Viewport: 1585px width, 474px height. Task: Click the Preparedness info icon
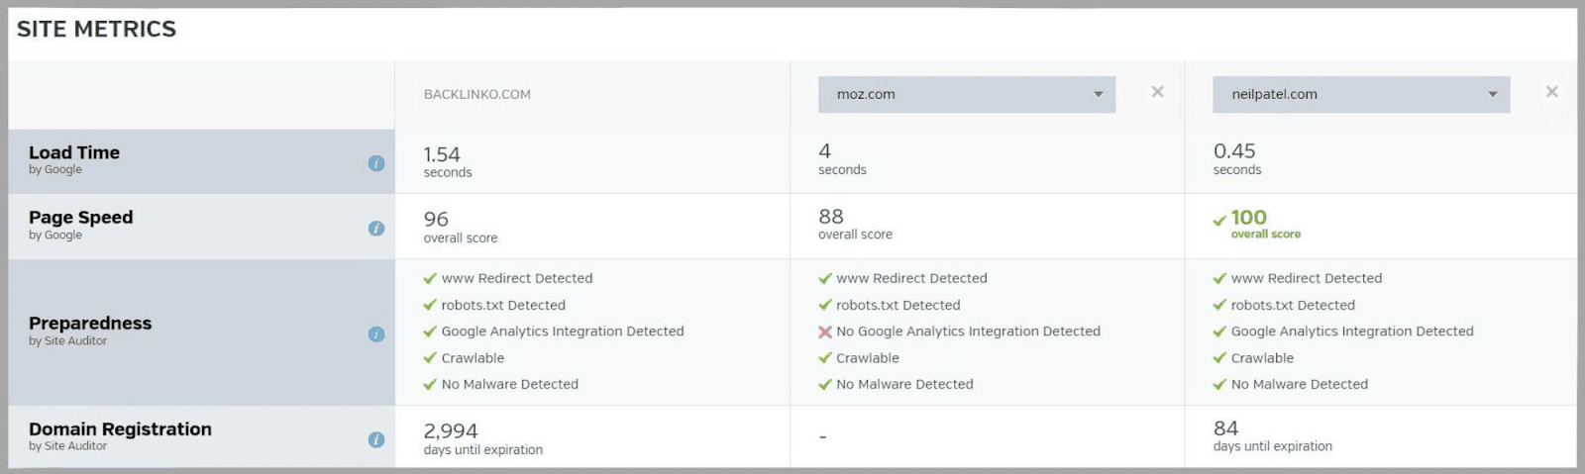[x=376, y=334]
